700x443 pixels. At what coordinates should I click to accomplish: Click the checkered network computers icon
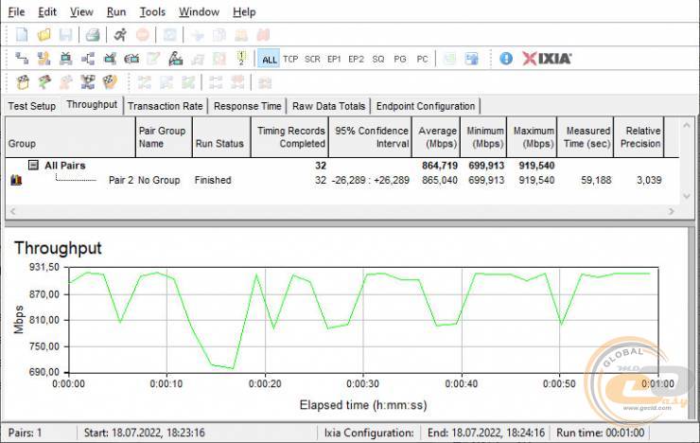pyautogui.click(x=88, y=82)
